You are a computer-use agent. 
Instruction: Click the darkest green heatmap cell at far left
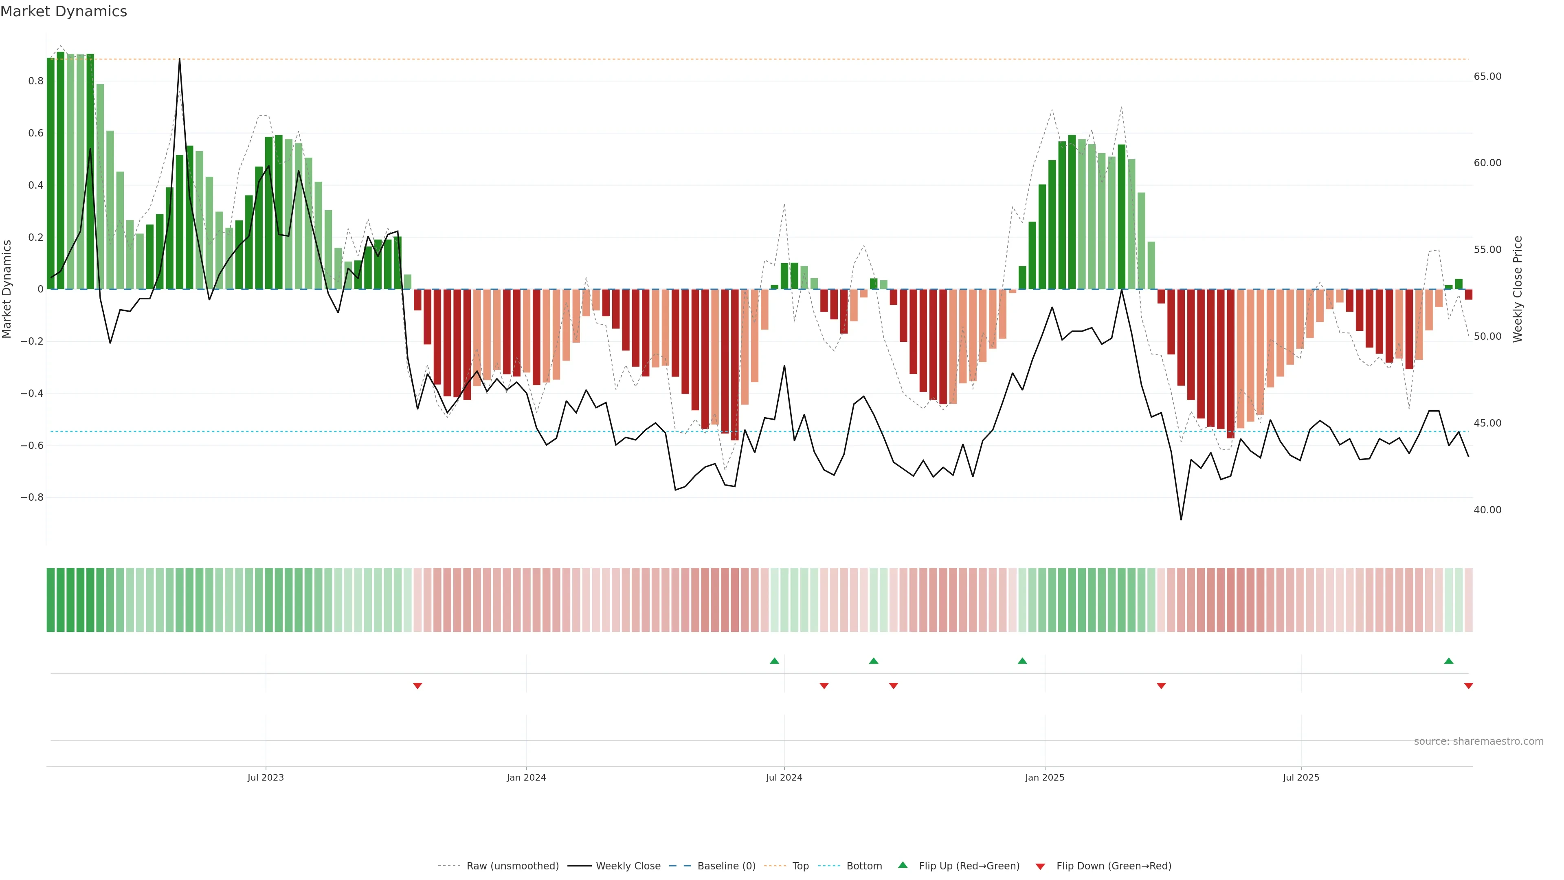point(51,600)
